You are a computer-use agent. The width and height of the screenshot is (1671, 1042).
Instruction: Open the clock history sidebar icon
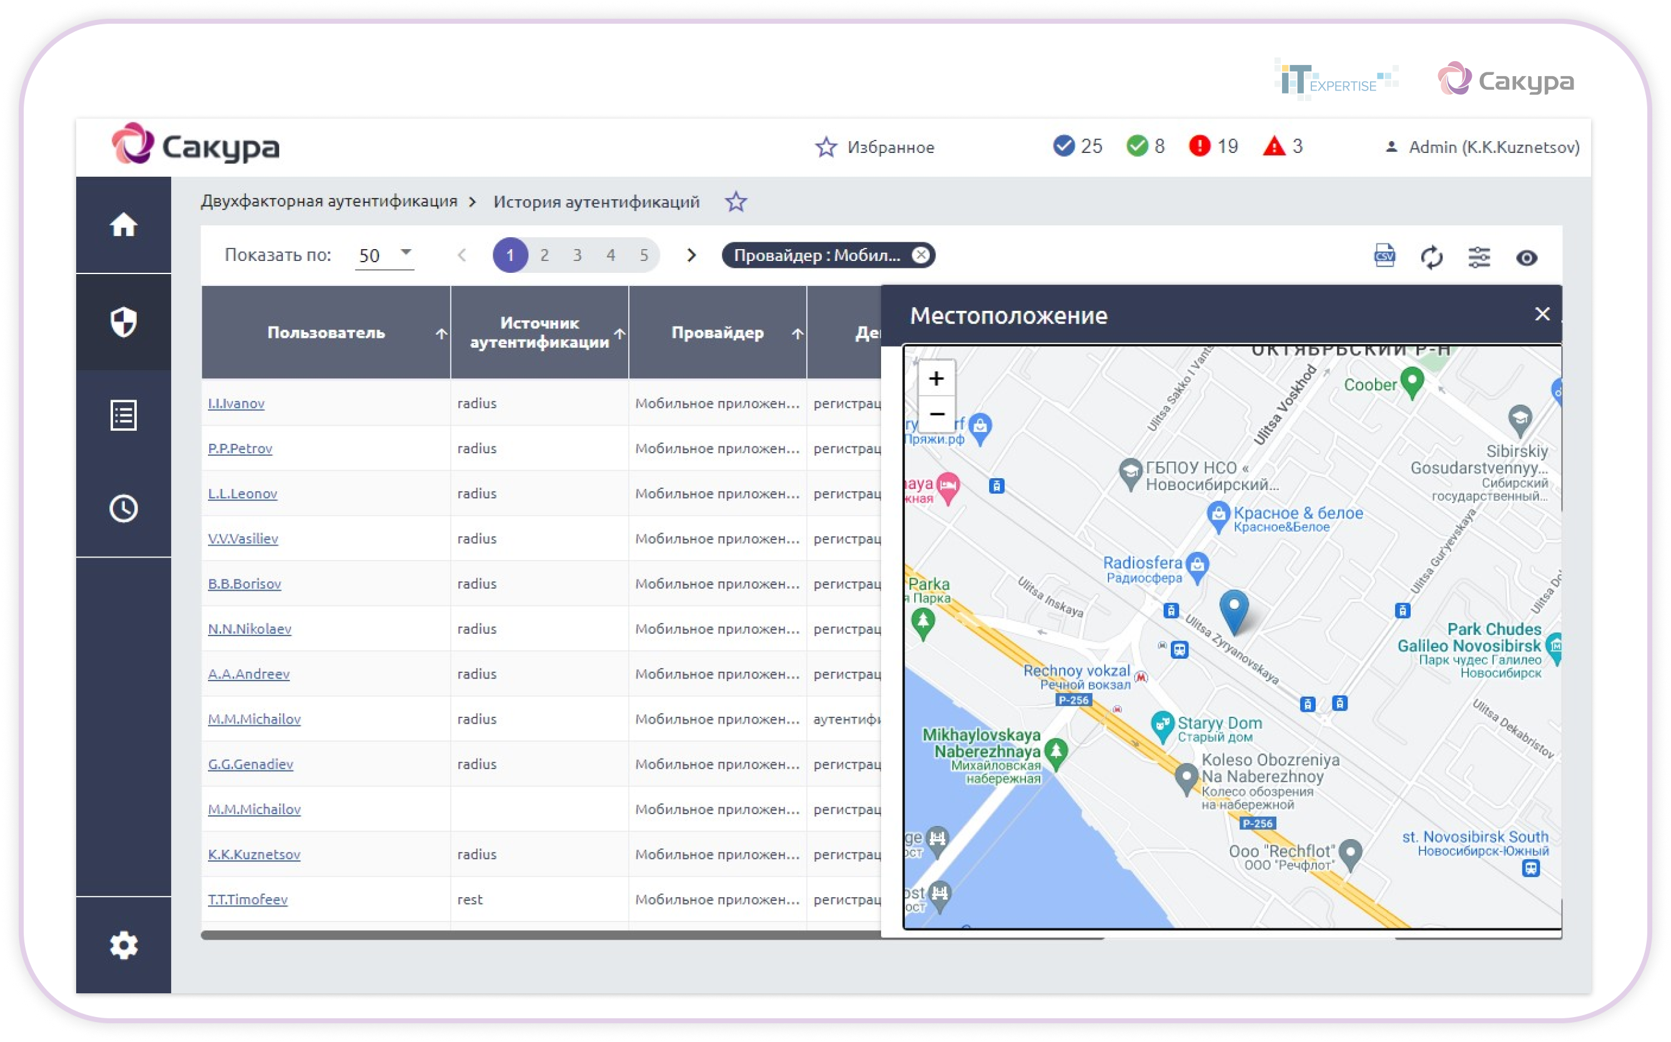[124, 509]
